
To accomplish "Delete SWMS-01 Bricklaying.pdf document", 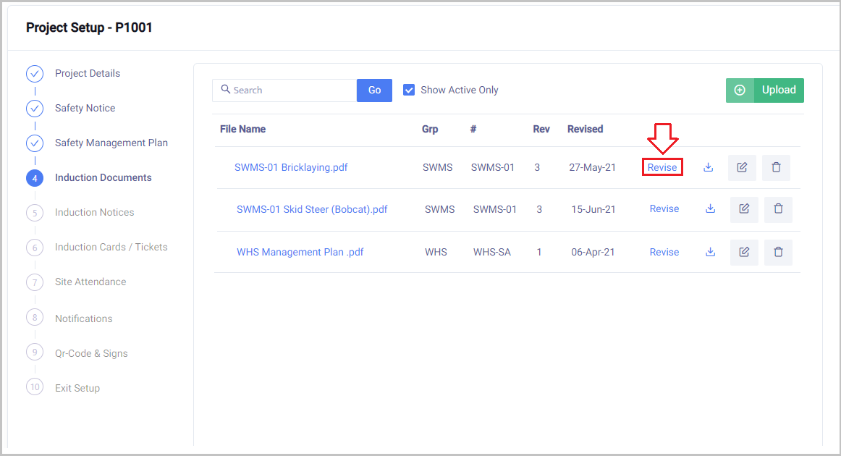I will [x=776, y=168].
